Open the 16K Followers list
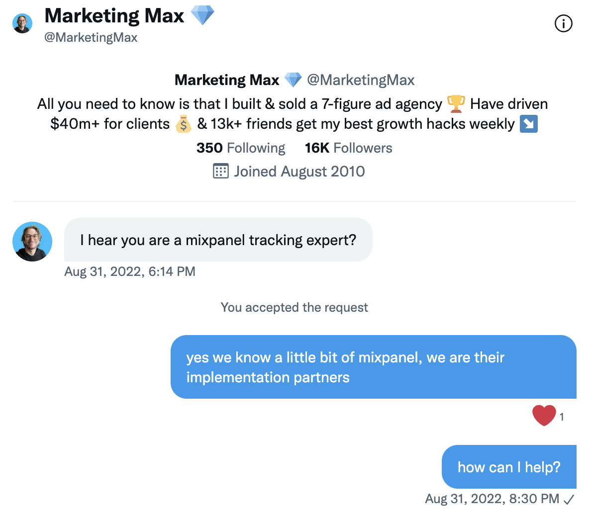The height and width of the screenshot is (520, 590). coord(348,148)
